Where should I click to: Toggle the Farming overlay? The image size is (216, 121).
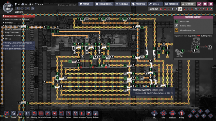pyautogui.click(x=196, y=9)
